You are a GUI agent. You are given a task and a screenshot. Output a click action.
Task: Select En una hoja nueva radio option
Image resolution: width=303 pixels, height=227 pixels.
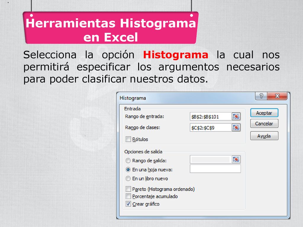coord(128,170)
